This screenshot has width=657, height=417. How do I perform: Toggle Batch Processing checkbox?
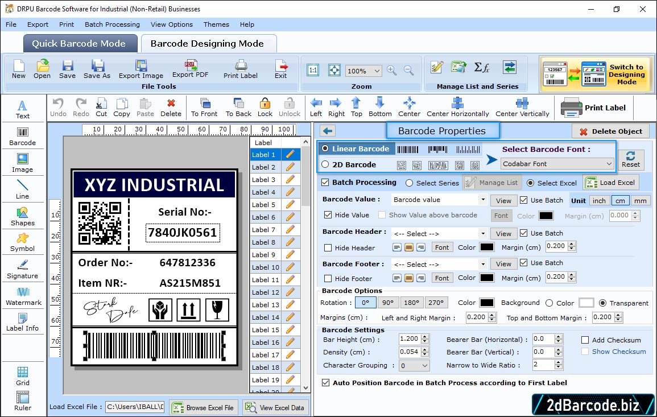pos(325,182)
